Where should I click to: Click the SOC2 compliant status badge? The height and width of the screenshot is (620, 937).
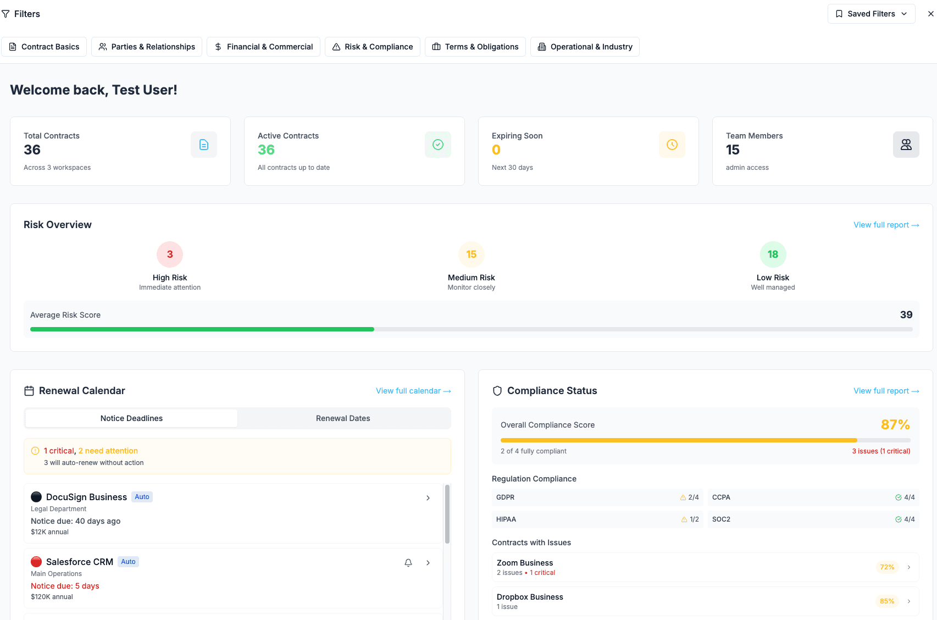click(x=906, y=519)
